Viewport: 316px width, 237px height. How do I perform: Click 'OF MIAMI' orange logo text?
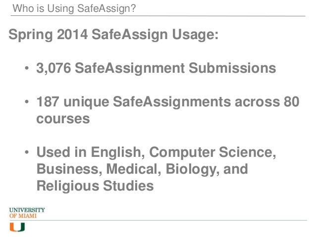pos(23,216)
